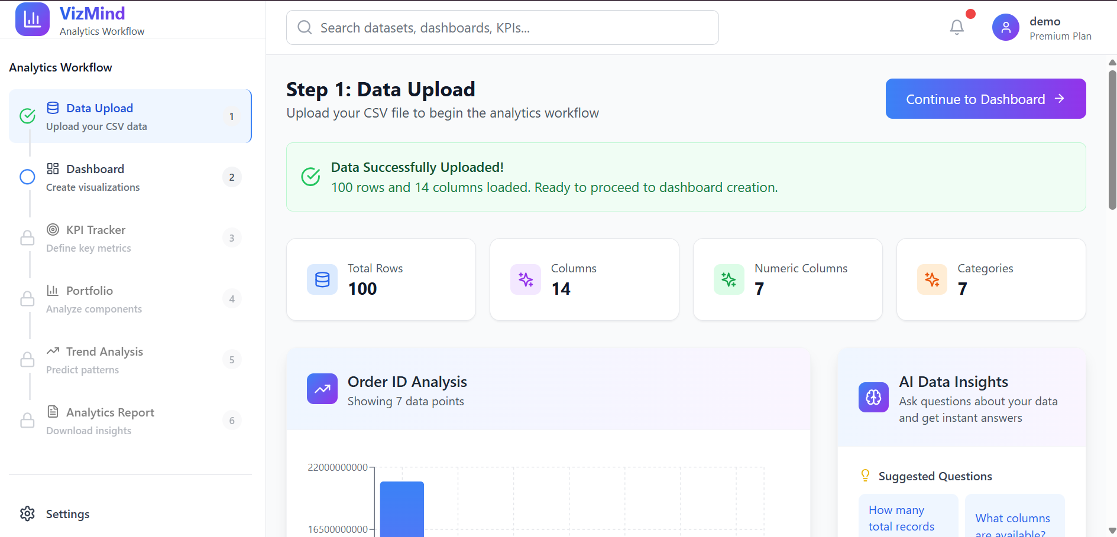Click the Columns sparkle icon
1117x537 pixels.
(x=526, y=279)
